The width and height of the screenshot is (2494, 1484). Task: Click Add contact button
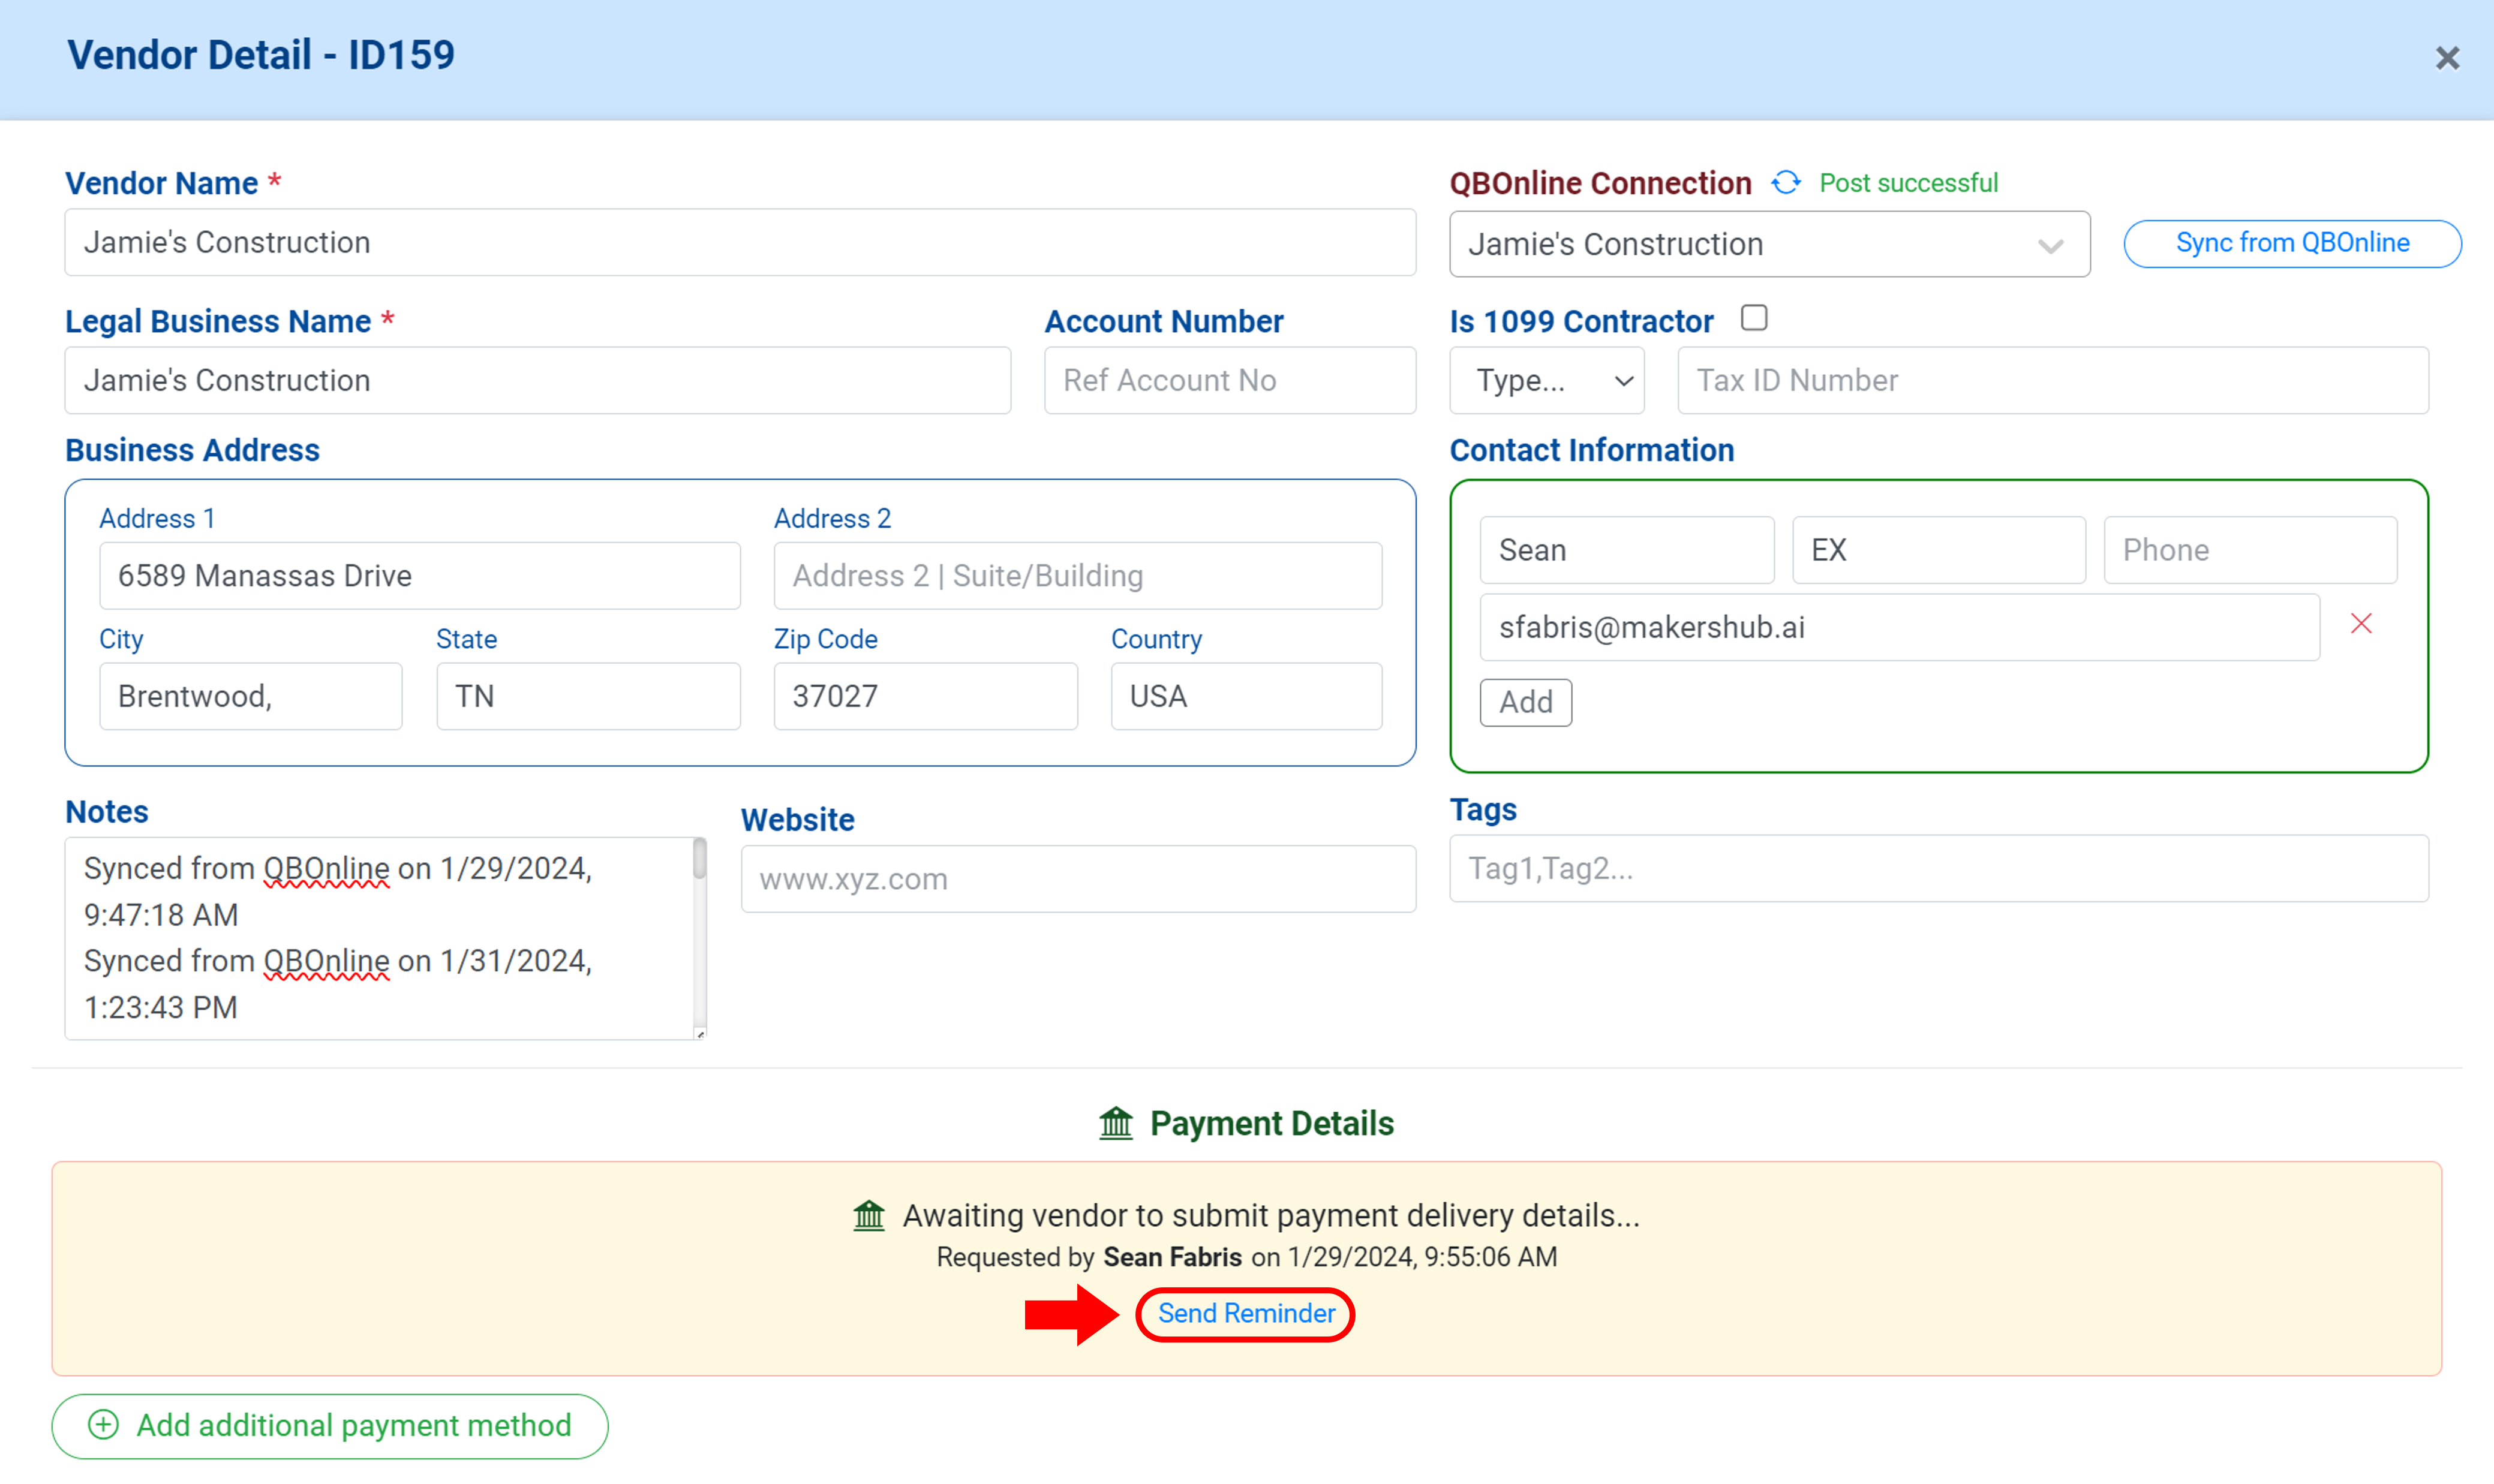pyautogui.click(x=1525, y=702)
